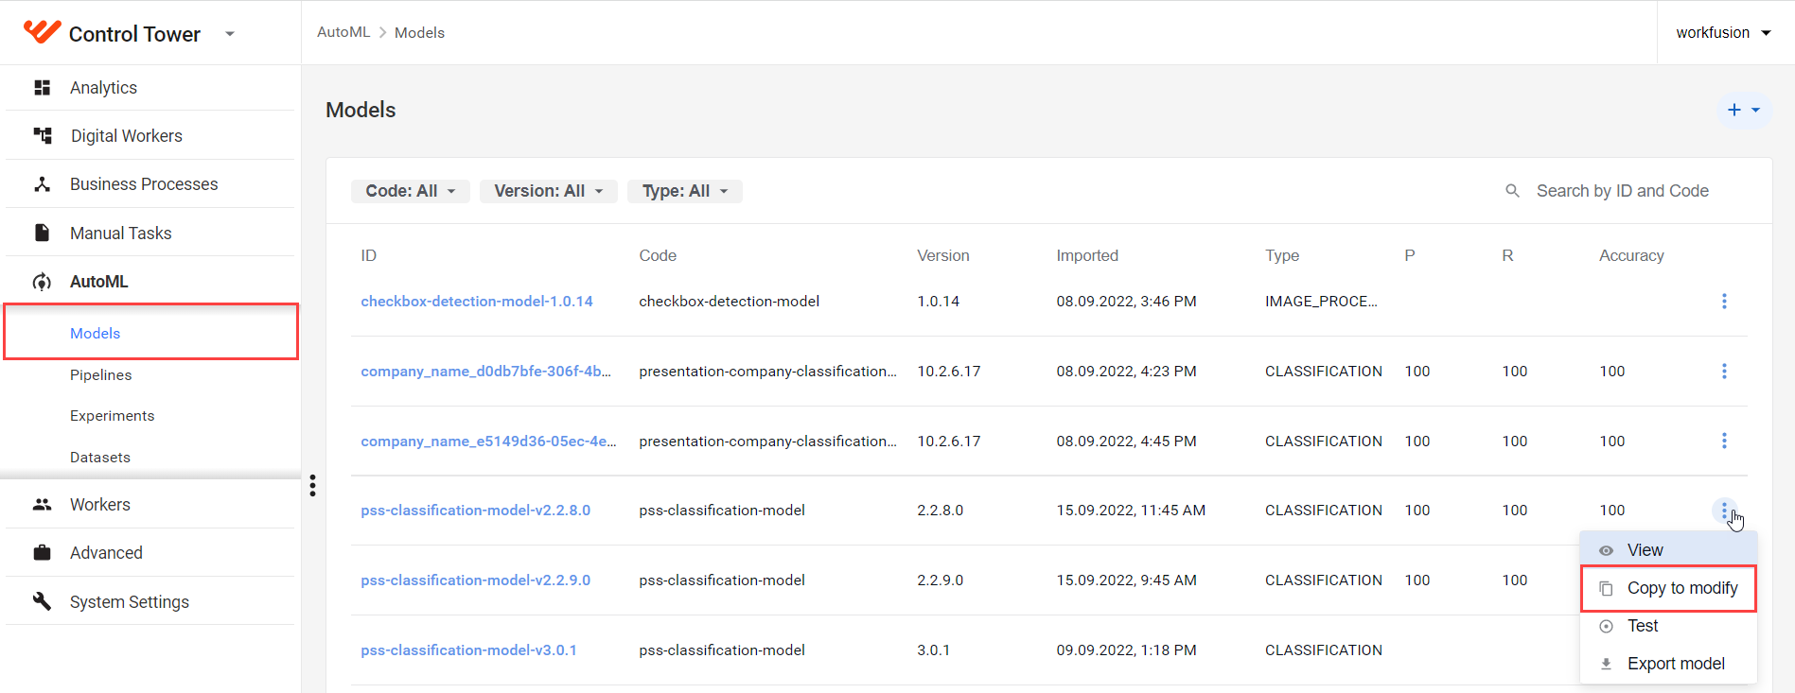The width and height of the screenshot is (1795, 693).
Task: Expand the Control Tower app switcher arrow
Action: click(x=229, y=34)
